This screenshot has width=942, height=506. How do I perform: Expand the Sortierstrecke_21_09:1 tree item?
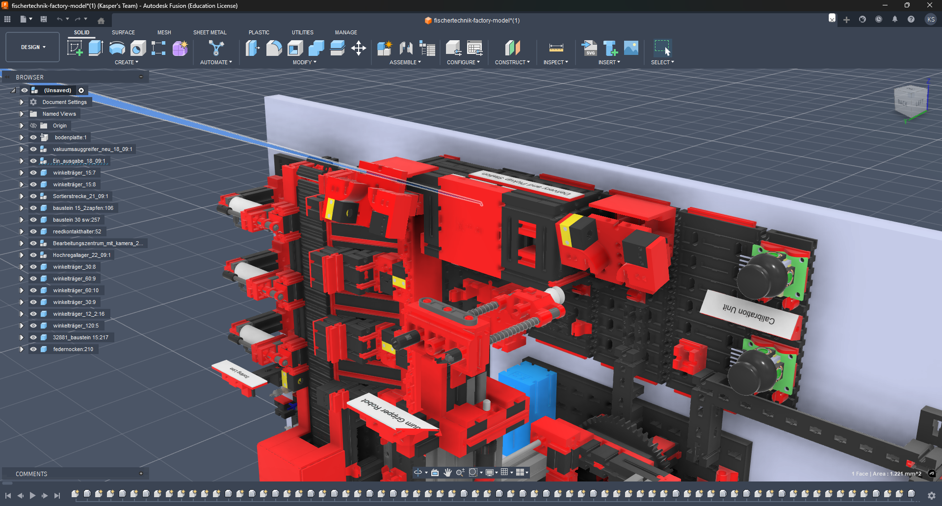(21, 196)
